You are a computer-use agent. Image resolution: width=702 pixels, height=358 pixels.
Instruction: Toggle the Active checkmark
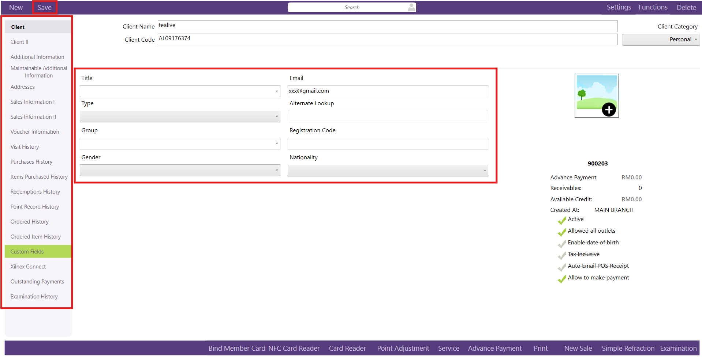coord(562,220)
